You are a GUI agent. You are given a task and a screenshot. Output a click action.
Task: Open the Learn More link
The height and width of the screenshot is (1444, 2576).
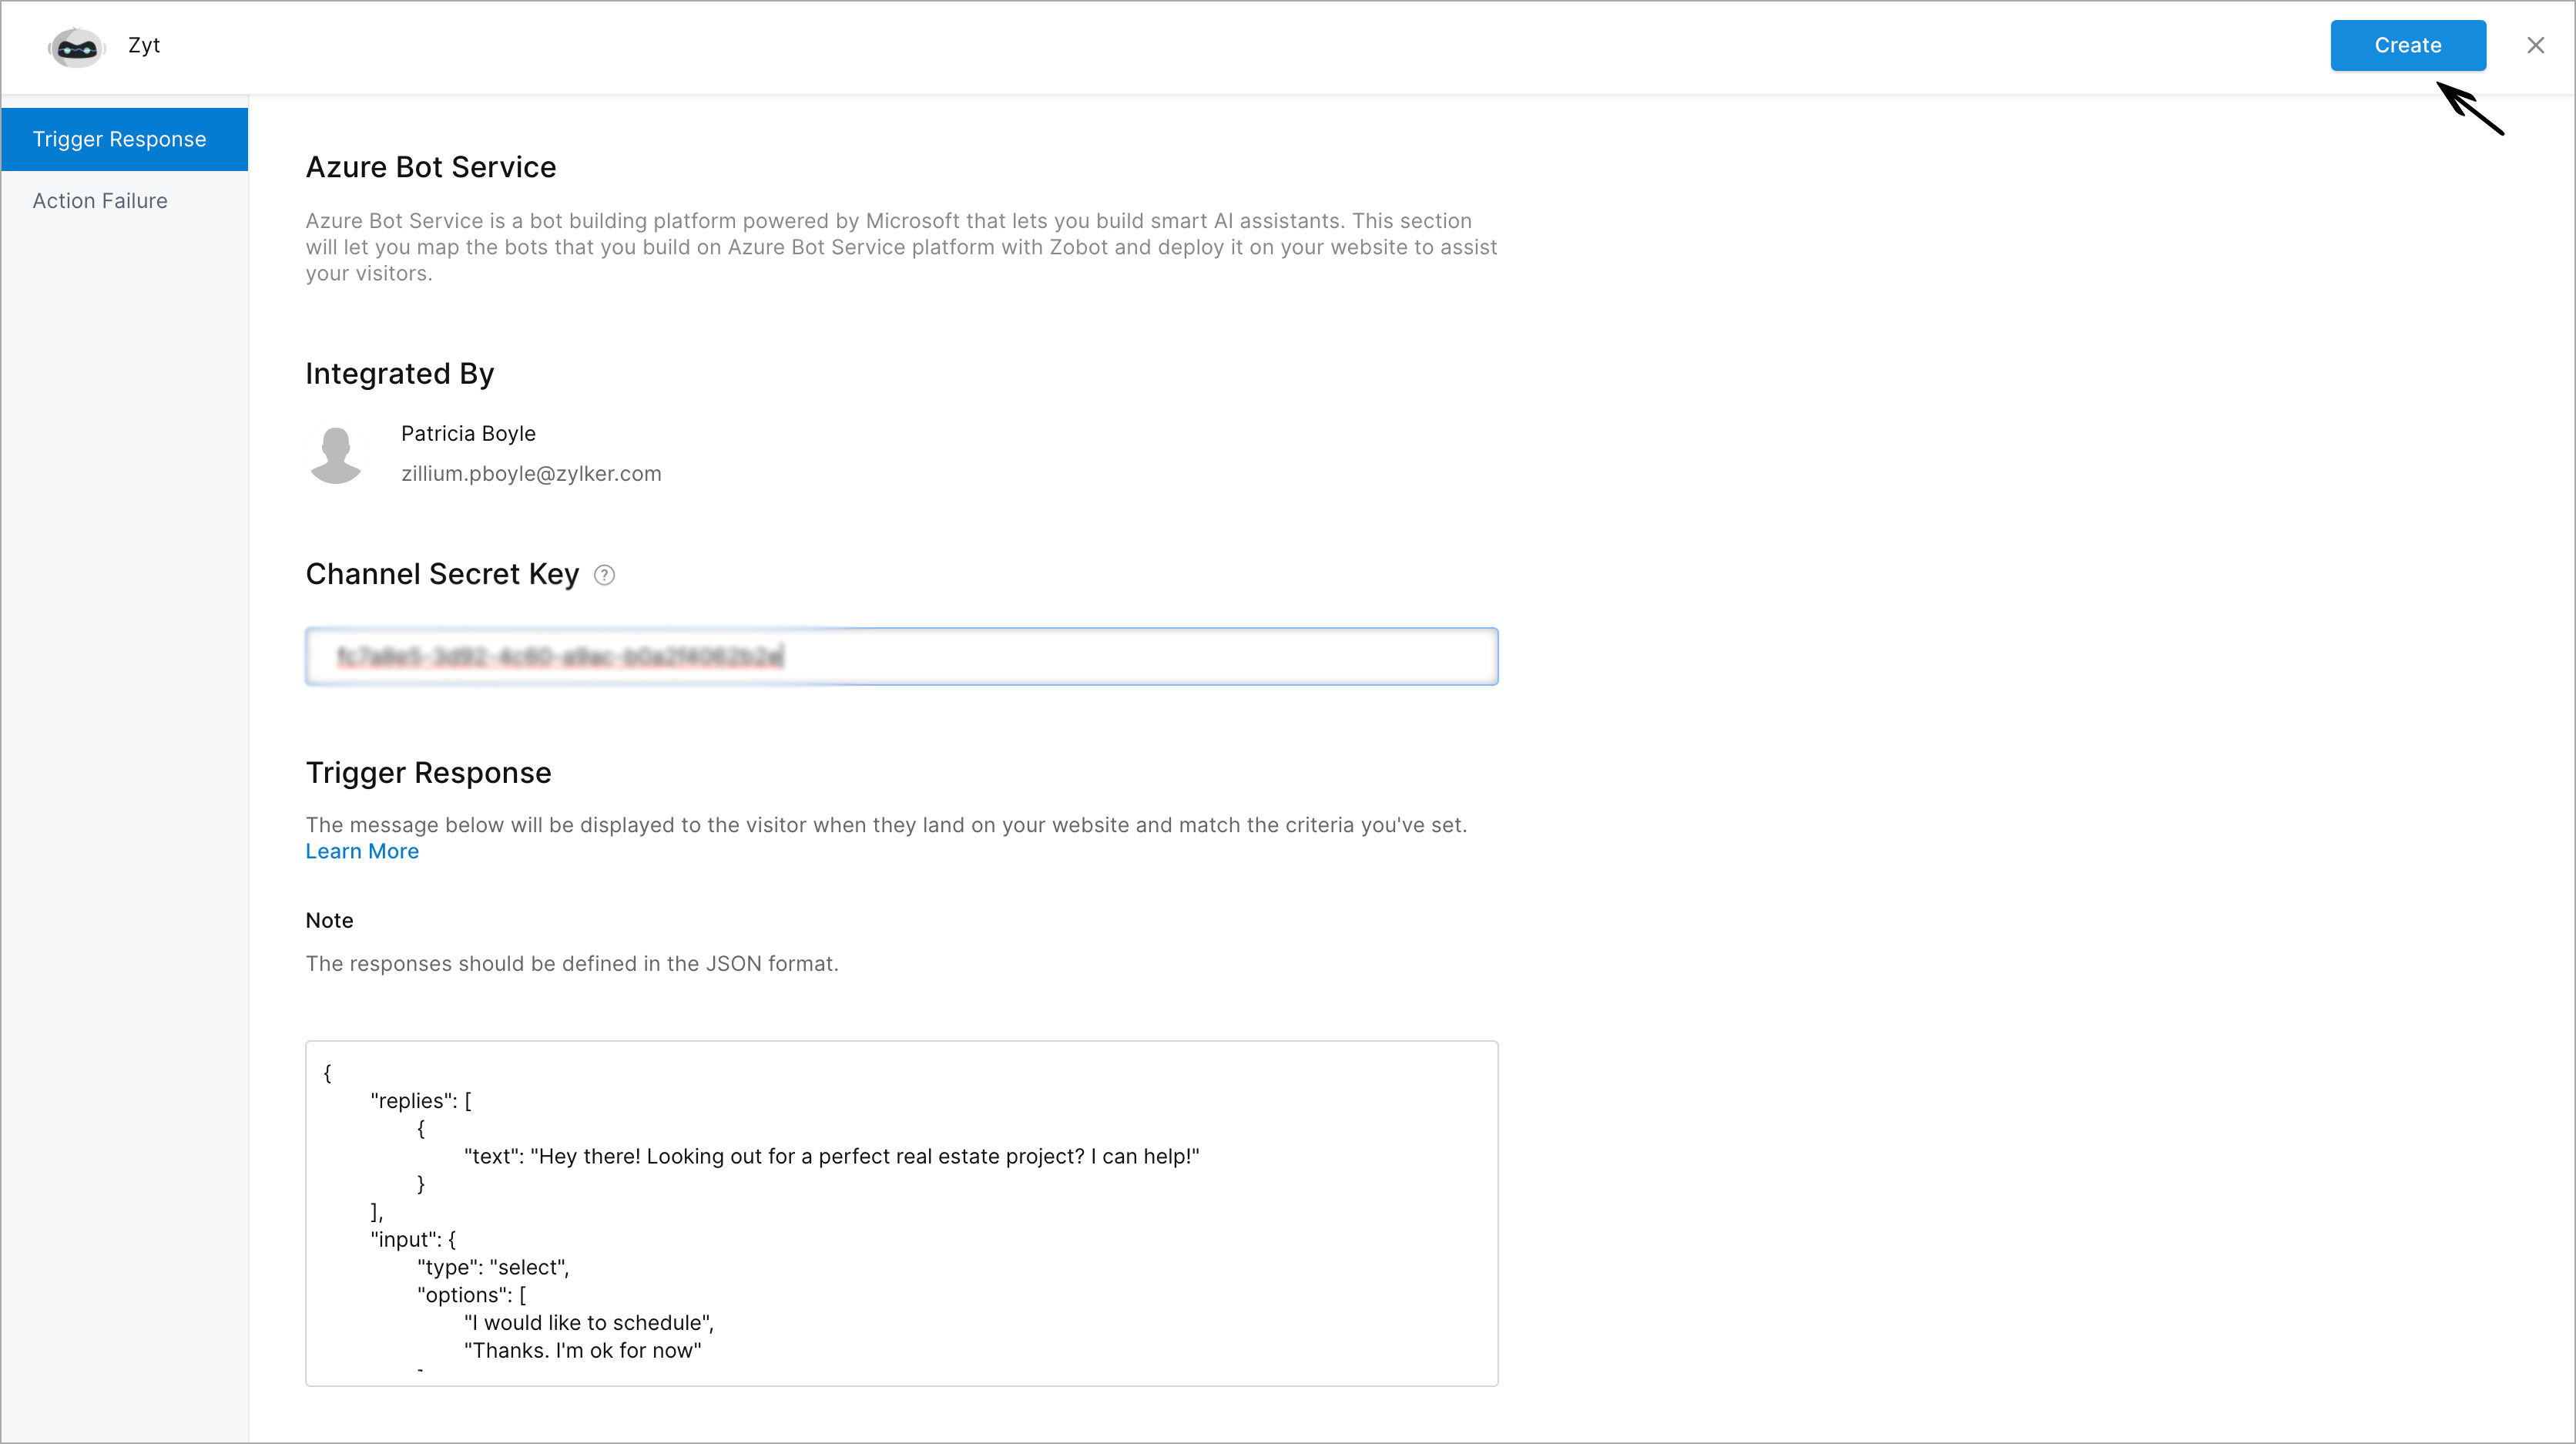point(362,851)
